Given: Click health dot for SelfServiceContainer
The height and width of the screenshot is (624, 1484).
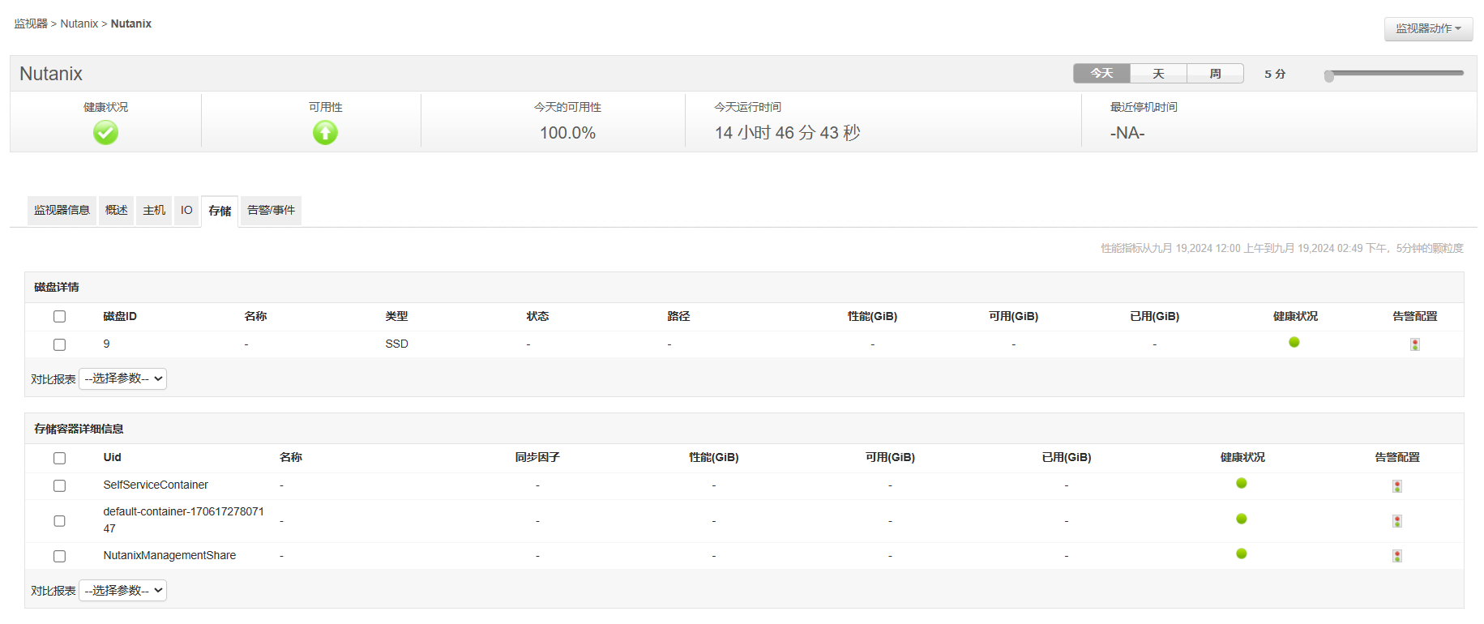Looking at the screenshot, I should click(1242, 483).
